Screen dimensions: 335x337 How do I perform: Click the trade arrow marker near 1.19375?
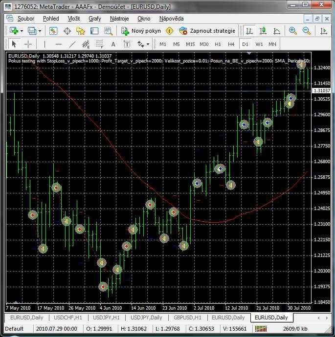tap(103, 287)
